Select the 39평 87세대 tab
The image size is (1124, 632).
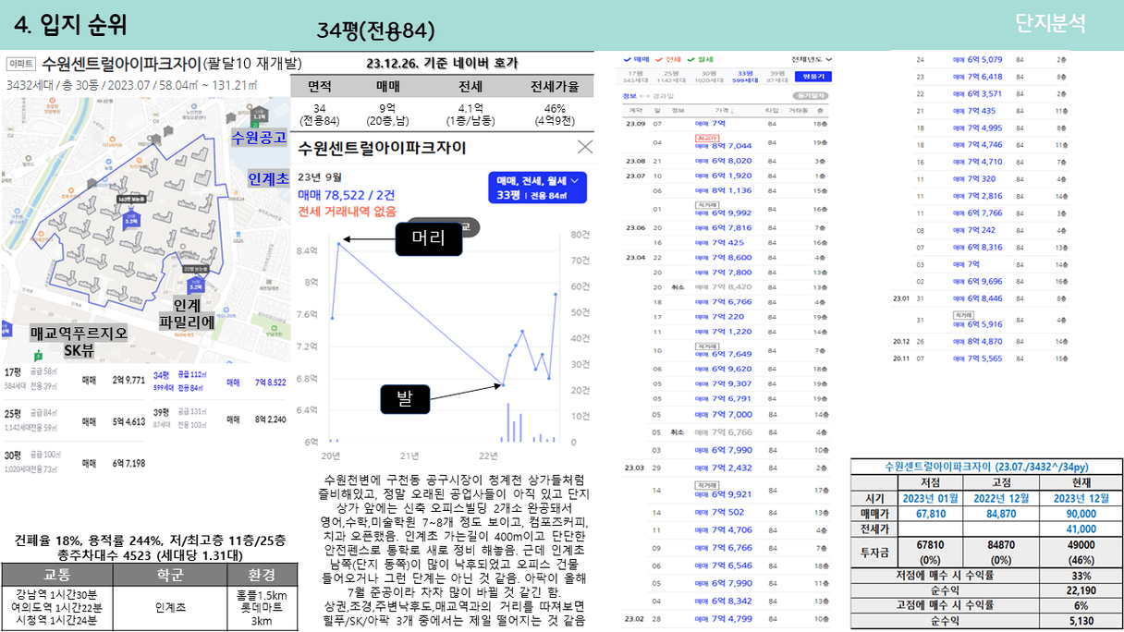click(776, 77)
